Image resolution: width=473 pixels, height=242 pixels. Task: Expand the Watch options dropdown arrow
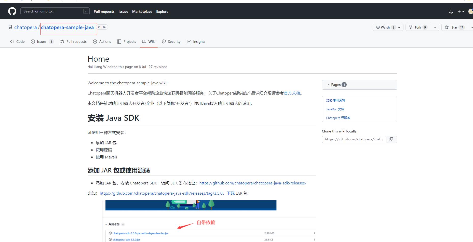point(399,27)
